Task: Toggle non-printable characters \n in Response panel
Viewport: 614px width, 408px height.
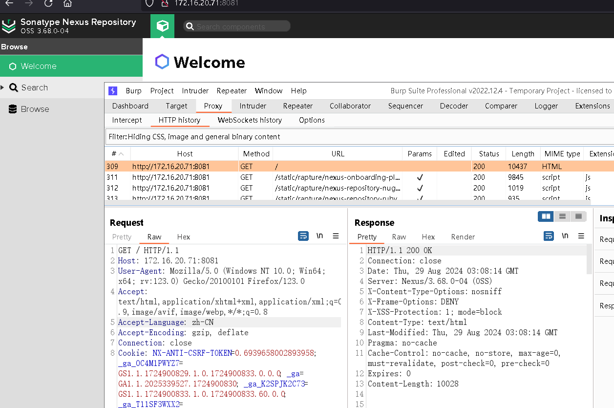Action: pyautogui.click(x=565, y=236)
